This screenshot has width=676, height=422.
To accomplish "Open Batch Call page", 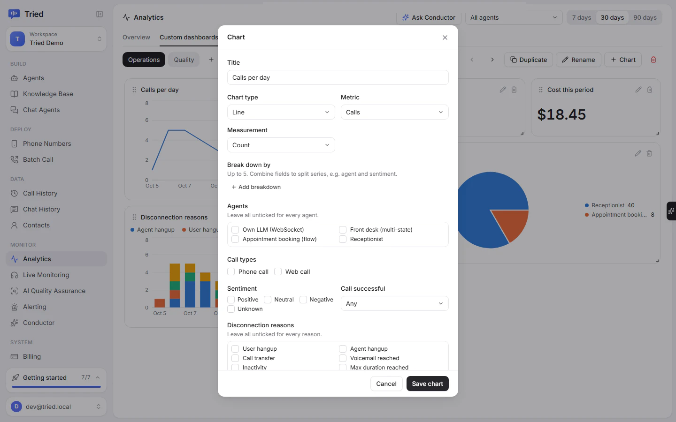I will click(x=56, y=159).
